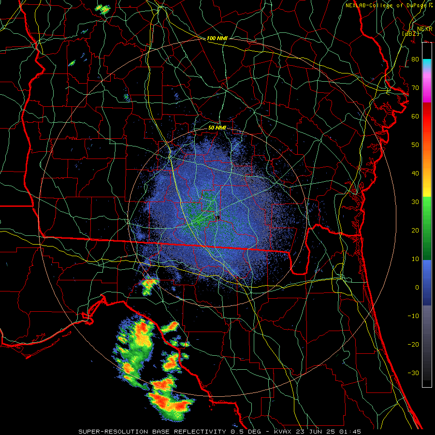Click the [dBZ] unit label
This screenshot has height=435, width=435.
pos(410,33)
